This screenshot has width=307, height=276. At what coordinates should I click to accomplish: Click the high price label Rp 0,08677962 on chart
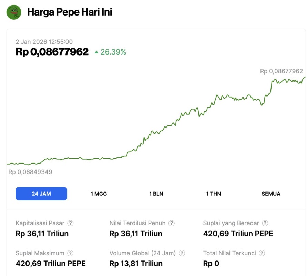pyautogui.click(x=281, y=71)
